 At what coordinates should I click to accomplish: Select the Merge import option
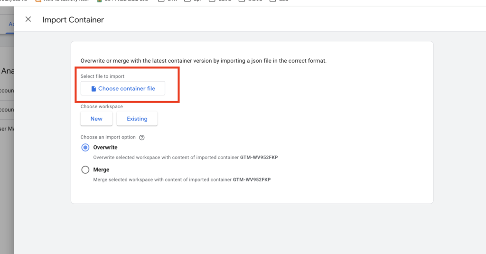[x=85, y=170]
